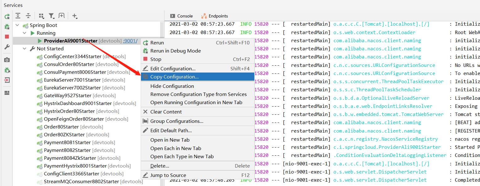The height and width of the screenshot is (186, 480).
Task: Select Jump to Source menu entry
Action: pyautogui.click(x=197, y=175)
